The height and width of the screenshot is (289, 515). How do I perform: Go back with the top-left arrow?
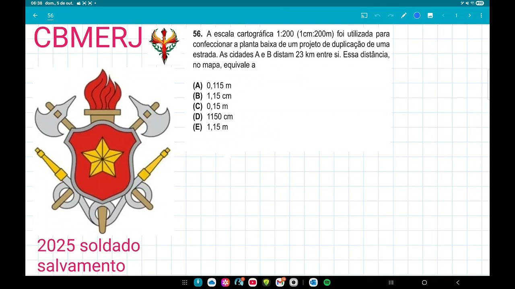click(35, 16)
